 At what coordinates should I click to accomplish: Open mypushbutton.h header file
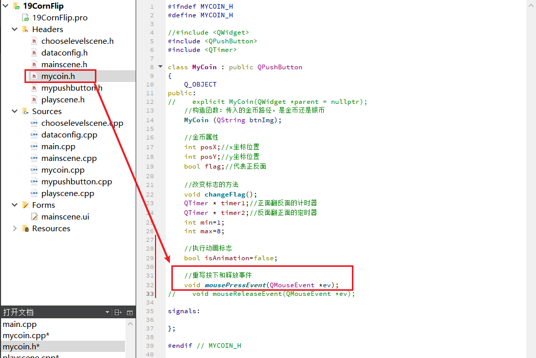click(72, 88)
